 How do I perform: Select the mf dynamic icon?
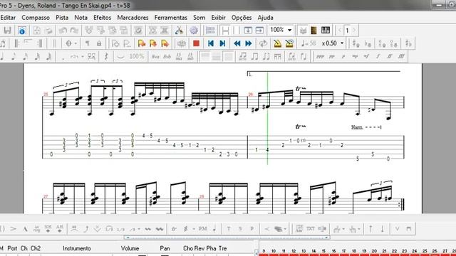coord(366,56)
